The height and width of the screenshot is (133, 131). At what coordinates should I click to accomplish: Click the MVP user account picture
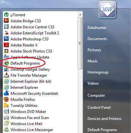pos(107,10)
